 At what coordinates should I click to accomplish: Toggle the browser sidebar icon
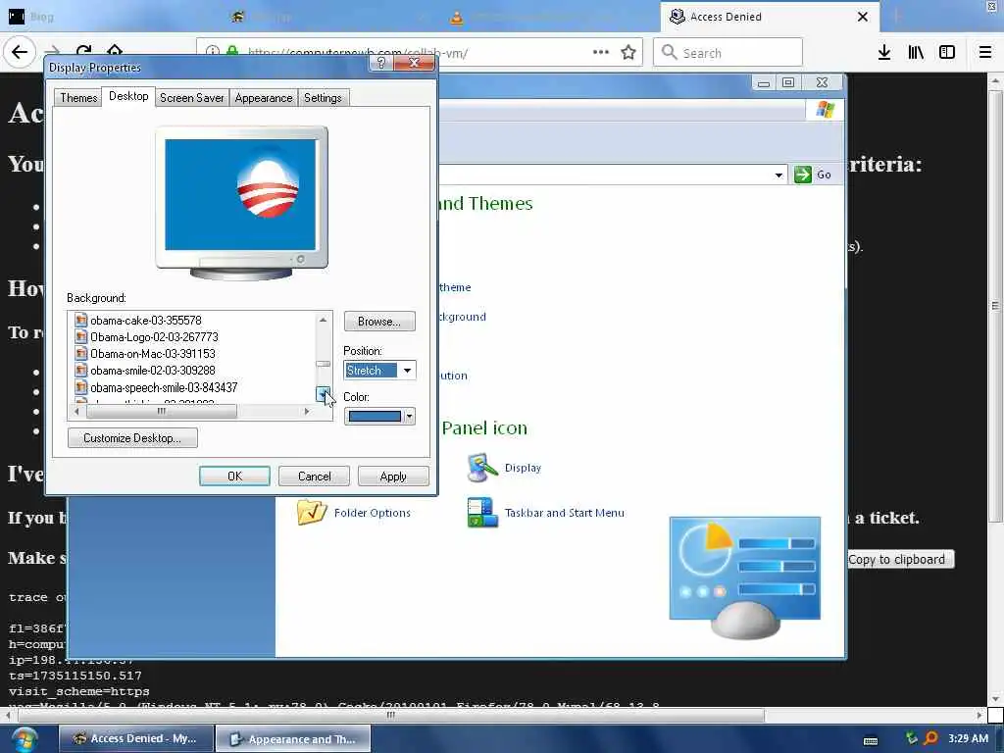pos(947,53)
